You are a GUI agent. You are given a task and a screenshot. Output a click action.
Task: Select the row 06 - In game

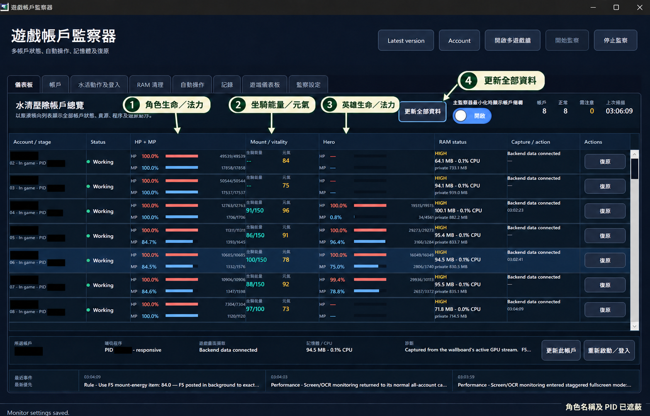click(319, 261)
